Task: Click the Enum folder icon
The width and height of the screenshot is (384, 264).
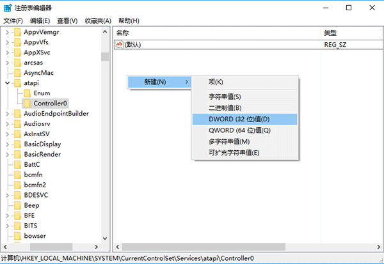Action: 28,93
